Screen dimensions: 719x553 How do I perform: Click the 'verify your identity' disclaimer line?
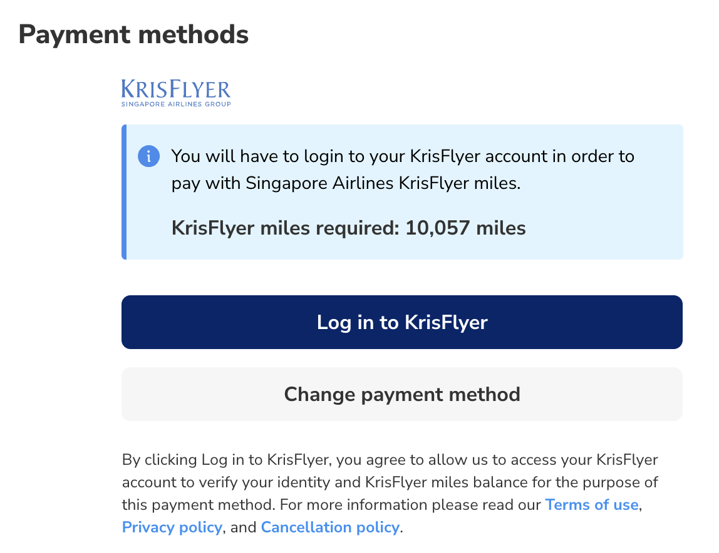pyautogui.click(x=390, y=483)
